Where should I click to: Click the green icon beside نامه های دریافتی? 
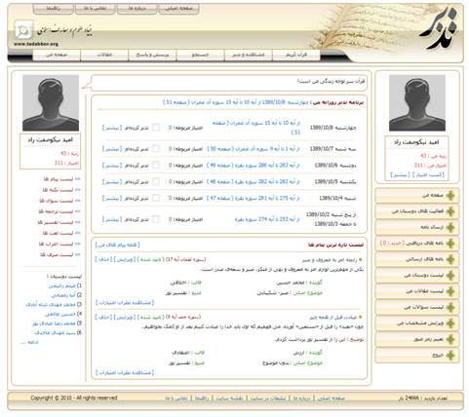[x=450, y=244]
